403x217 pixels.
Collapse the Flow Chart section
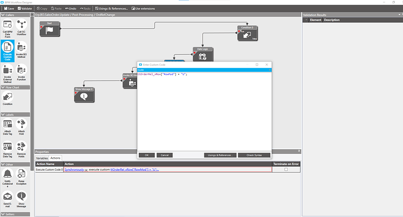click(x=3, y=88)
